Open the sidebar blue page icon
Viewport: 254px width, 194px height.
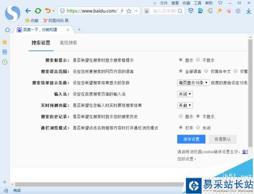[x=5, y=52]
